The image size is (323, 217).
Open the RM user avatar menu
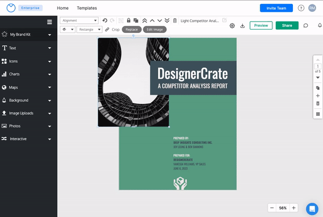click(312, 8)
